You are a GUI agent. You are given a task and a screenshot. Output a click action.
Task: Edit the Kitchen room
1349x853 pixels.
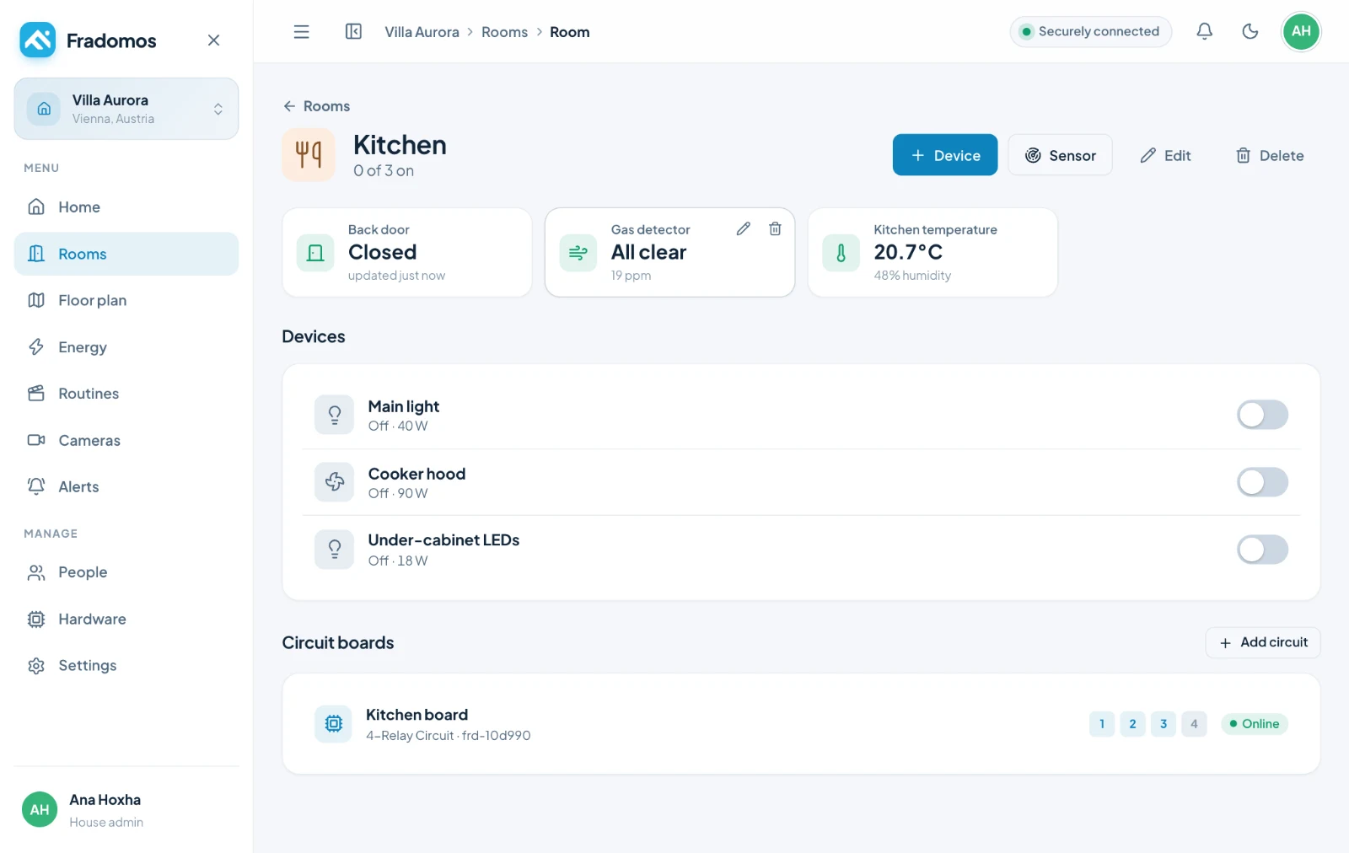(1165, 155)
